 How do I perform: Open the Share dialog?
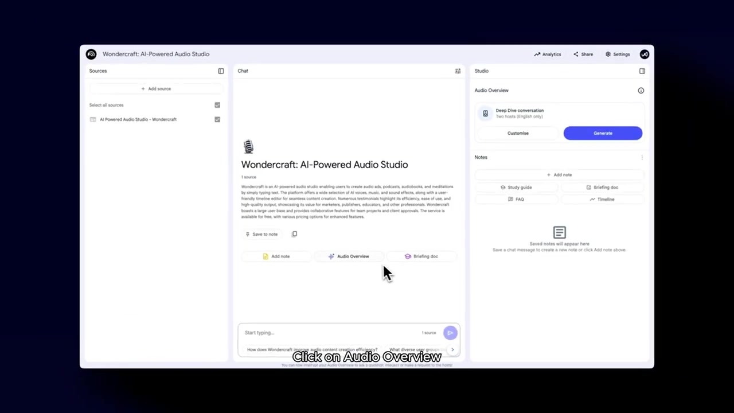pyautogui.click(x=583, y=54)
